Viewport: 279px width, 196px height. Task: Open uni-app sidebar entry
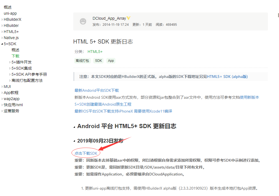coord(10,13)
